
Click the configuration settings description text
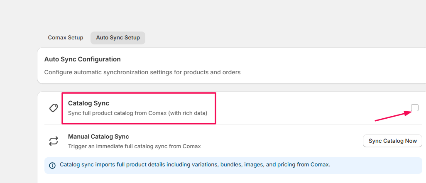(x=142, y=72)
